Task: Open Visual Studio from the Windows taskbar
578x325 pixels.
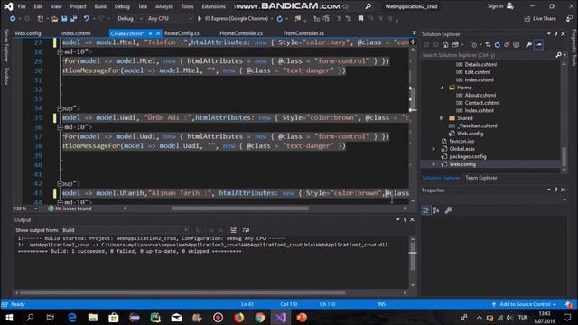Action: tap(280, 318)
